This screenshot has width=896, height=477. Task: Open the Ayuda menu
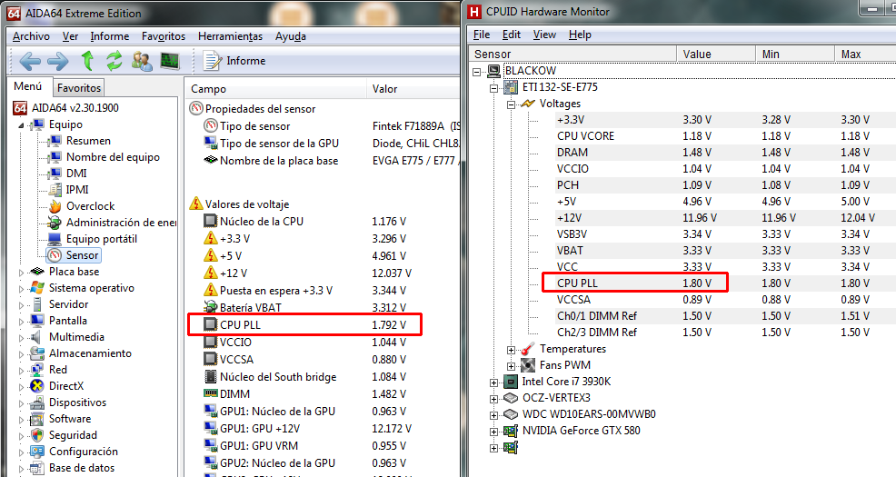pyautogui.click(x=290, y=36)
